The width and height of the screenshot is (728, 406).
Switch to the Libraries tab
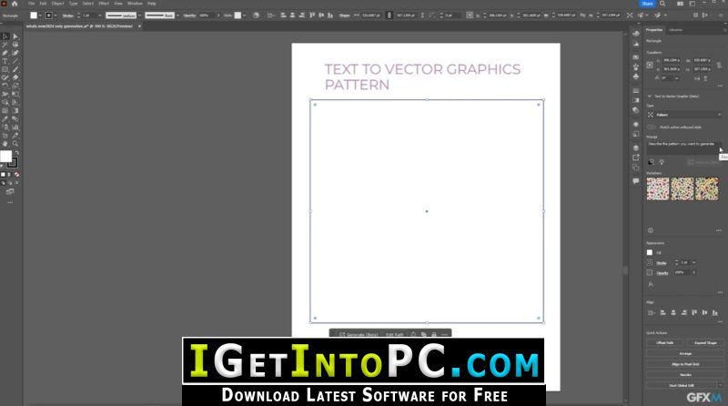(675, 30)
